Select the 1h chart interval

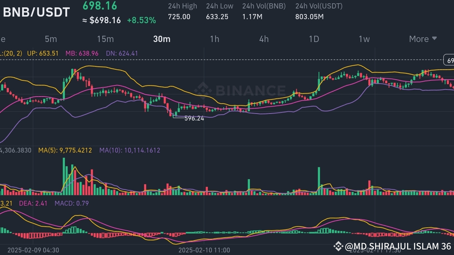tap(215, 39)
